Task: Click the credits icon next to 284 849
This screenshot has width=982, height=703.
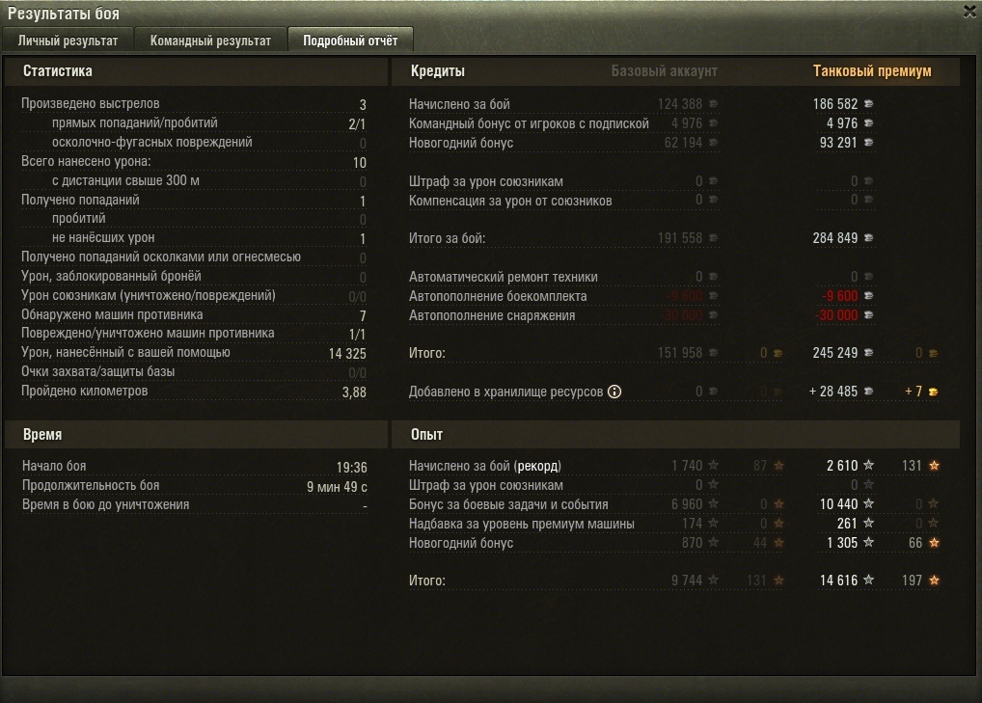Action: click(x=868, y=238)
